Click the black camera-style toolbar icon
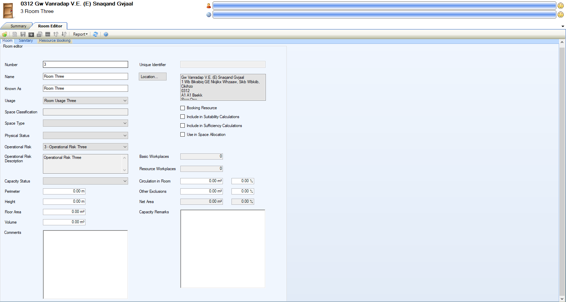The height and width of the screenshot is (302, 566). point(31,34)
